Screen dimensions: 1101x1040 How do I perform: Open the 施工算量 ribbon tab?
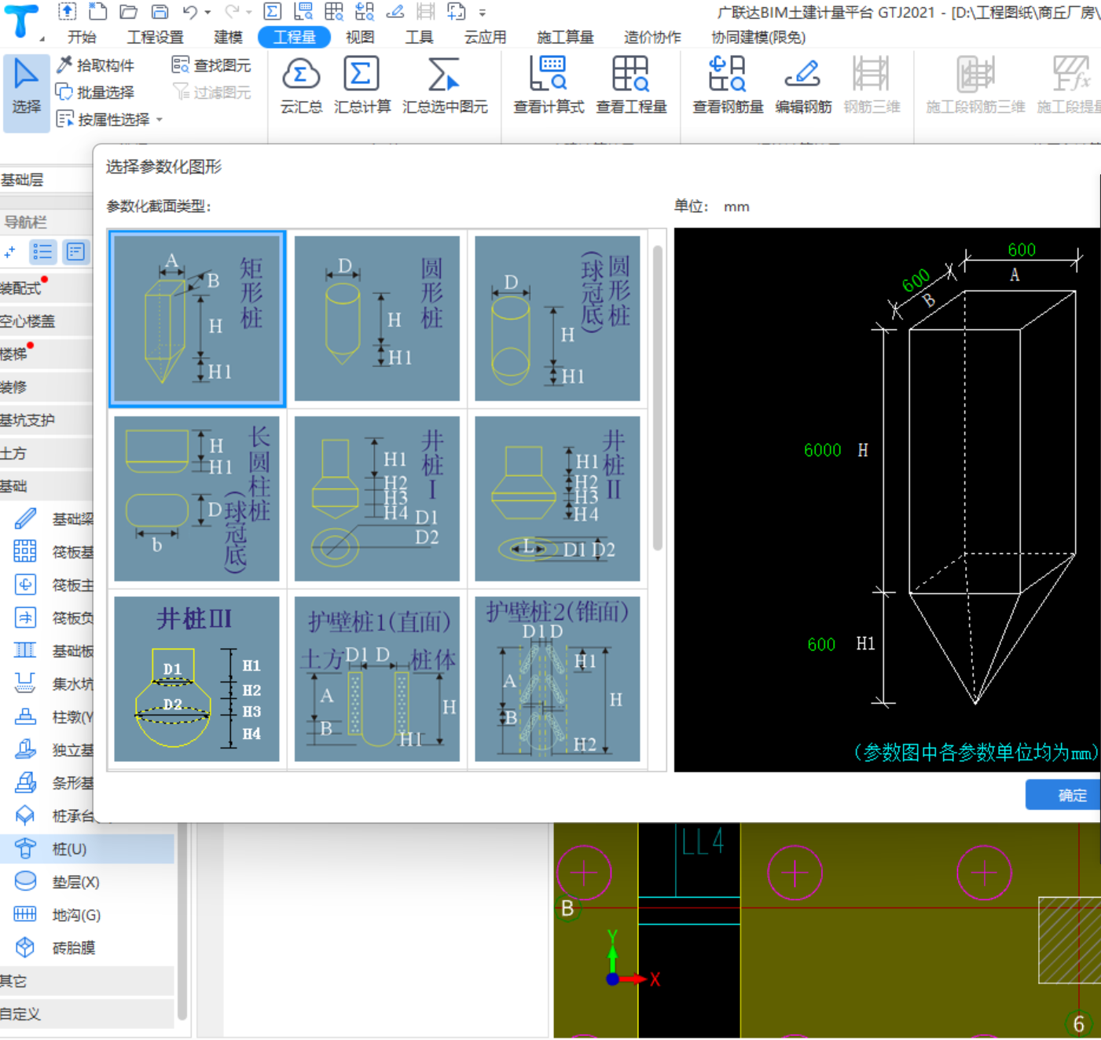(x=565, y=37)
